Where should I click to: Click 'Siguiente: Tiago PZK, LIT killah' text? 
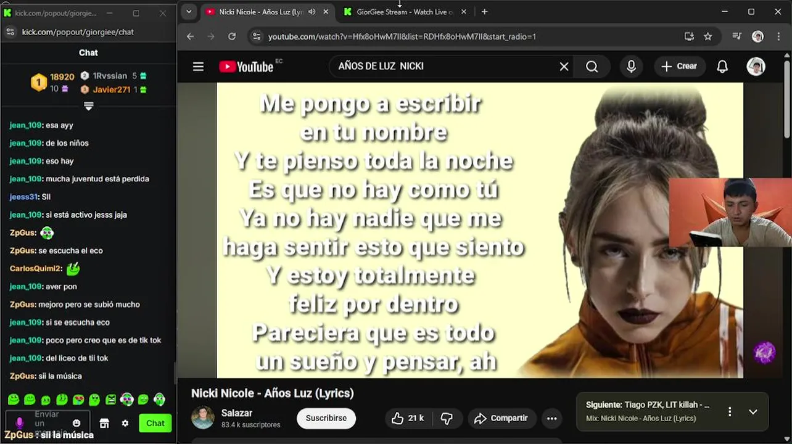(x=648, y=405)
